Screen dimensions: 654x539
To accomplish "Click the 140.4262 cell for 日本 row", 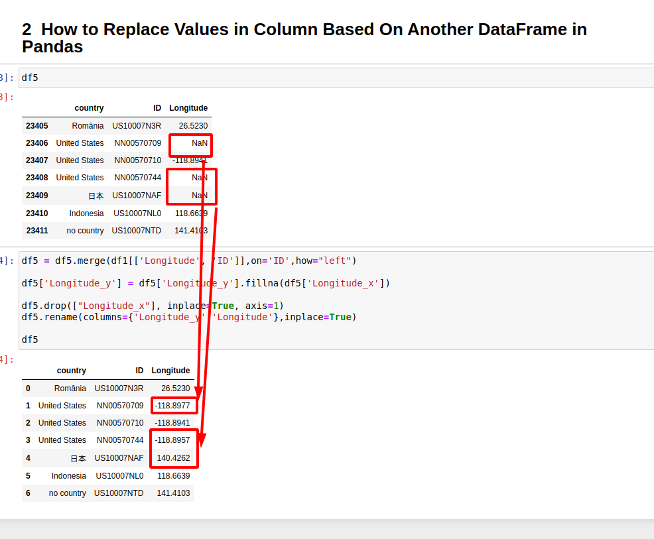I will tap(174, 457).
